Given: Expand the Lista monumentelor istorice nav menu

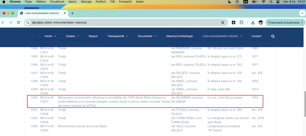Looking at the screenshot, I should 222,36.
